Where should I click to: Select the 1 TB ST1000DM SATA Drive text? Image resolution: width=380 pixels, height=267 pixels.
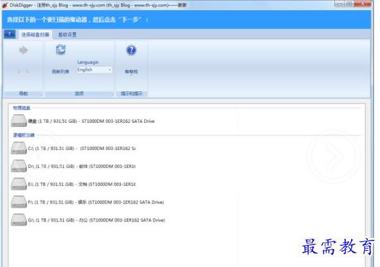[91, 121]
